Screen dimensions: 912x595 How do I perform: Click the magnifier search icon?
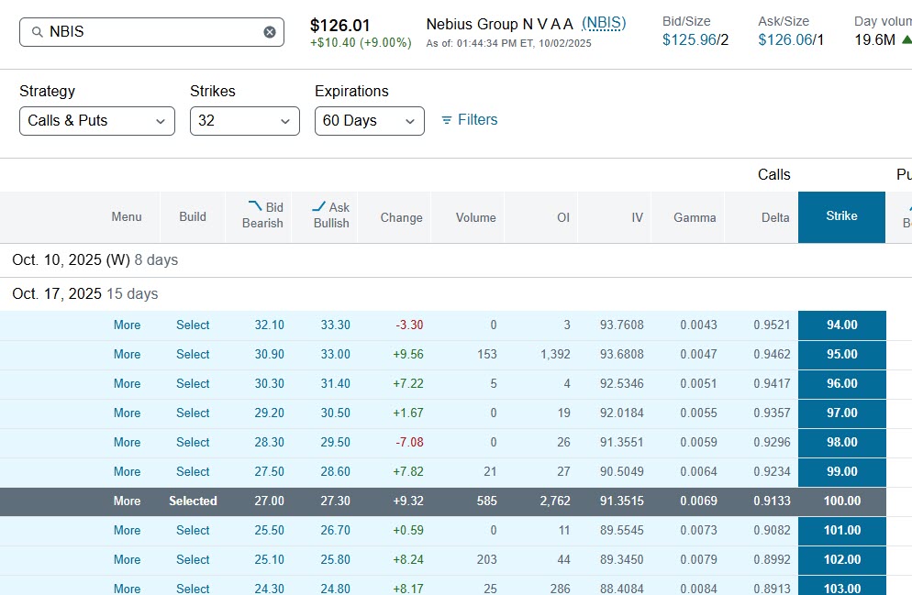pyautogui.click(x=38, y=32)
